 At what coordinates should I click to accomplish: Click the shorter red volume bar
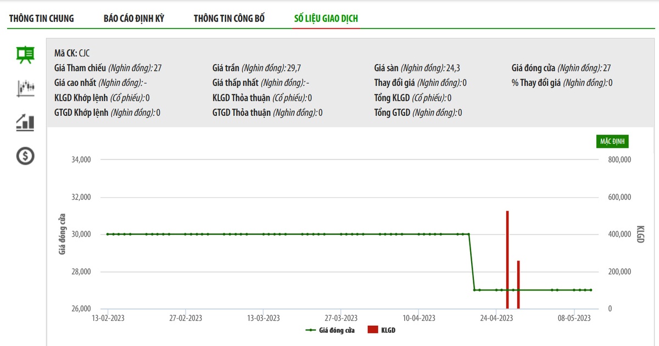click(x=518, y=284)
